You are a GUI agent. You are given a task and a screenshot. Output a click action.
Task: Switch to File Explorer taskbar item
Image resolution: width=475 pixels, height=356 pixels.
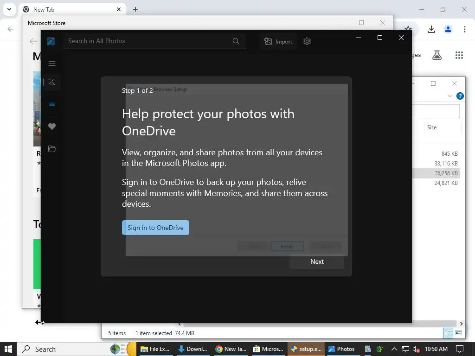pyautogui.click(x=155, y=349)
